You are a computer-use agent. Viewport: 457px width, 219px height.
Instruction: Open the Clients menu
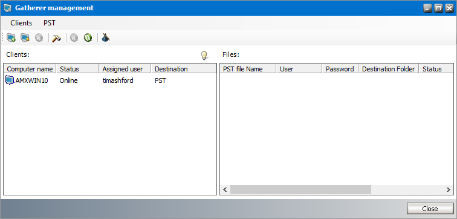tap(21, 23)
